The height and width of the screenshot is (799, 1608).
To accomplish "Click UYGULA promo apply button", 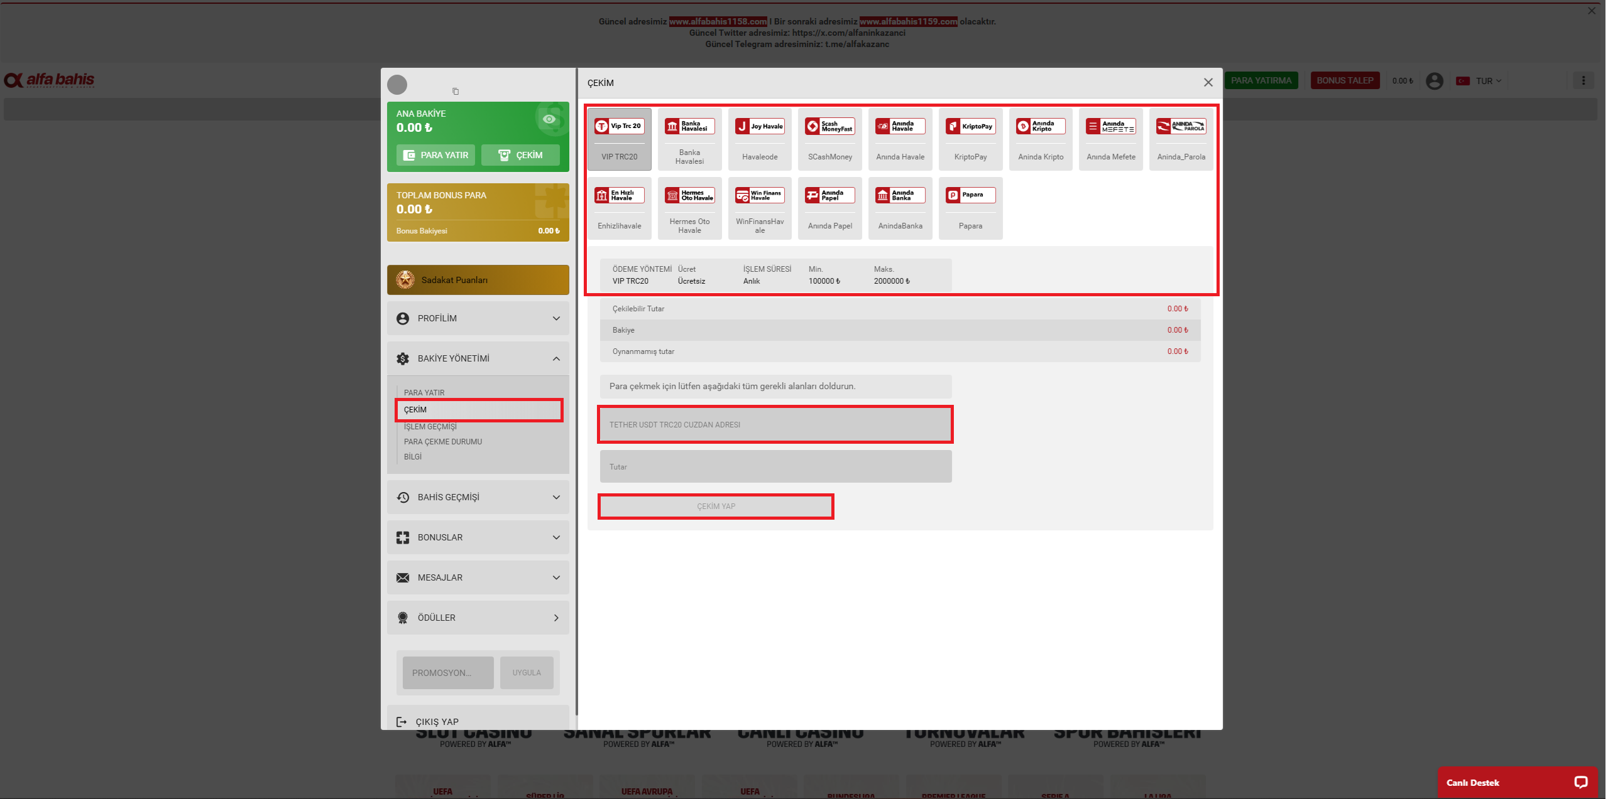I will [x=527, y=673].
